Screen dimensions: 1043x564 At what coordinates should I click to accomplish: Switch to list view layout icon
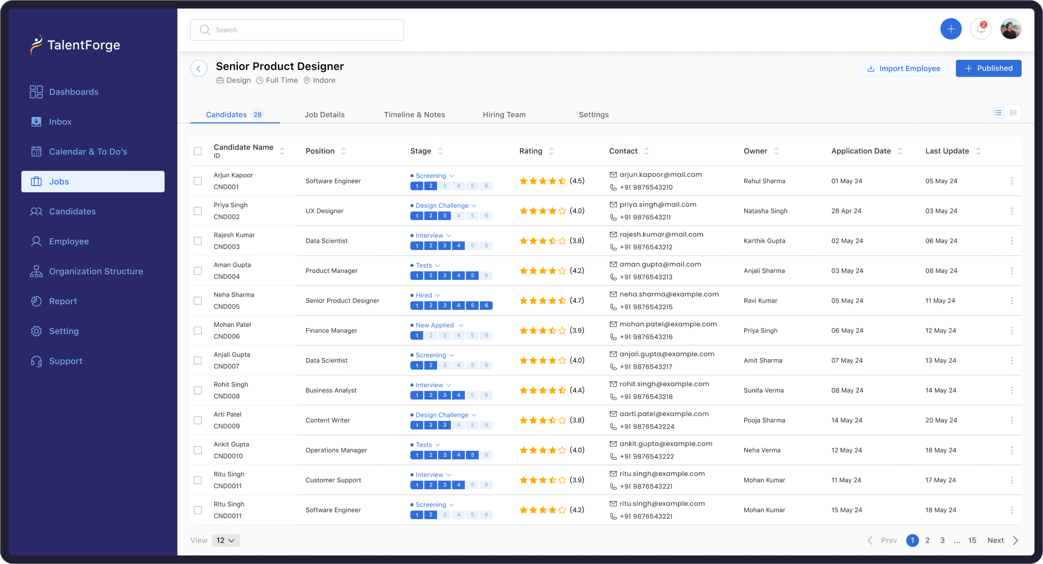tap(998, 113)
